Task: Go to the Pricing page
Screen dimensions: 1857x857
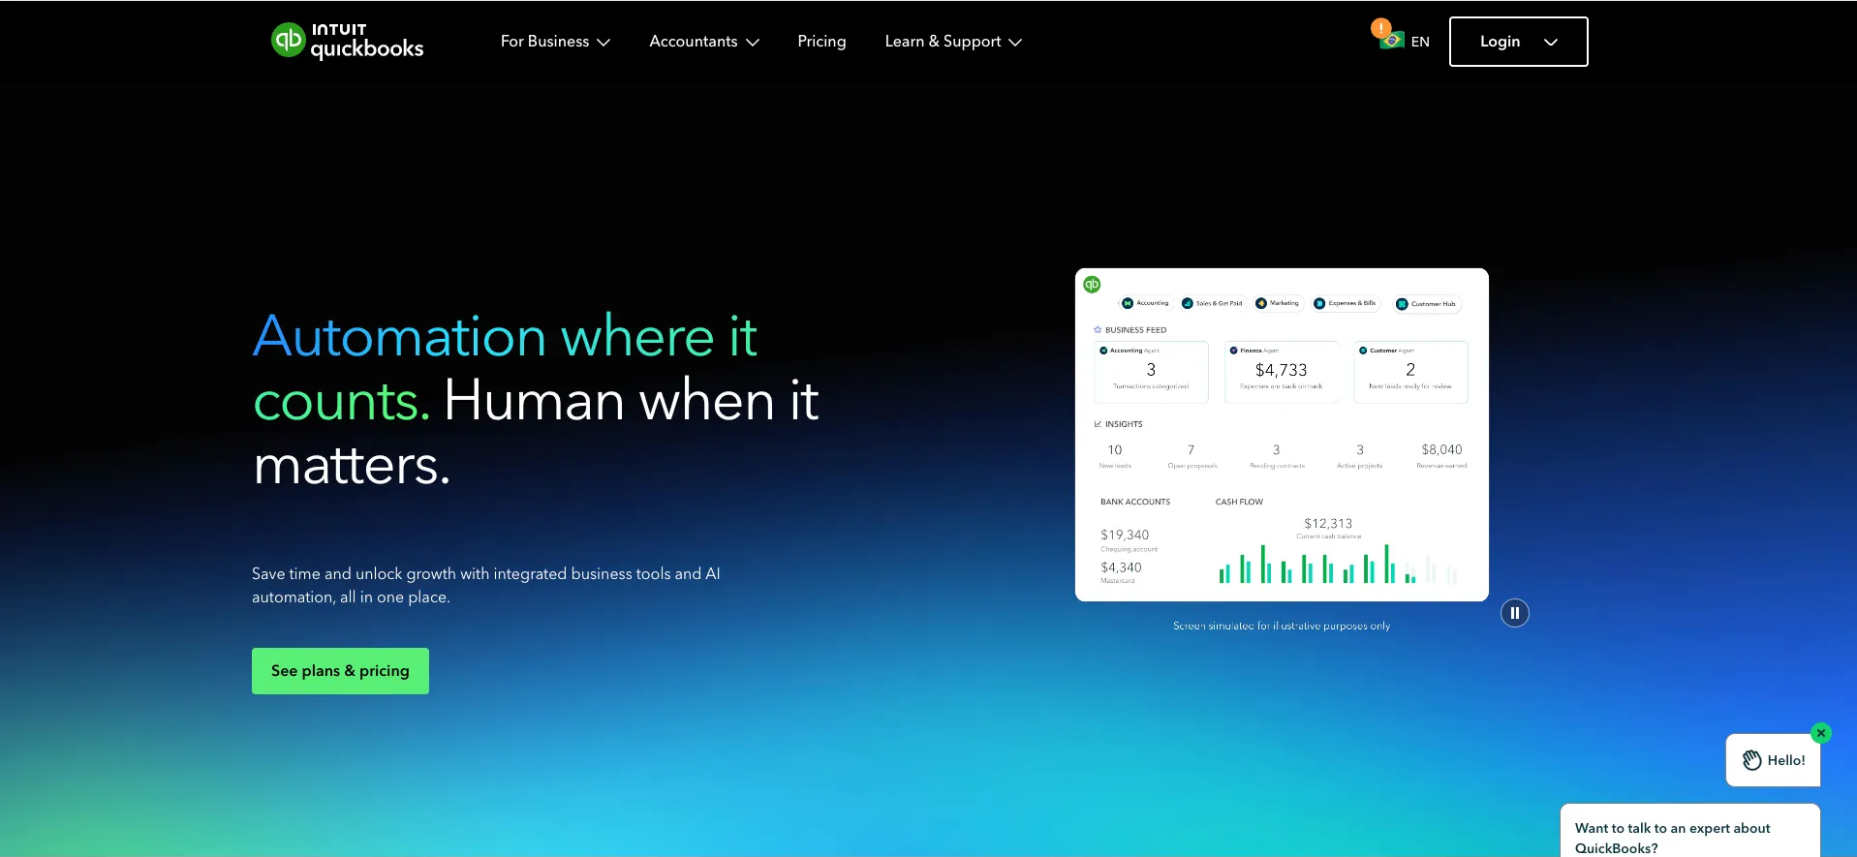Action: [x=821, y=42]
